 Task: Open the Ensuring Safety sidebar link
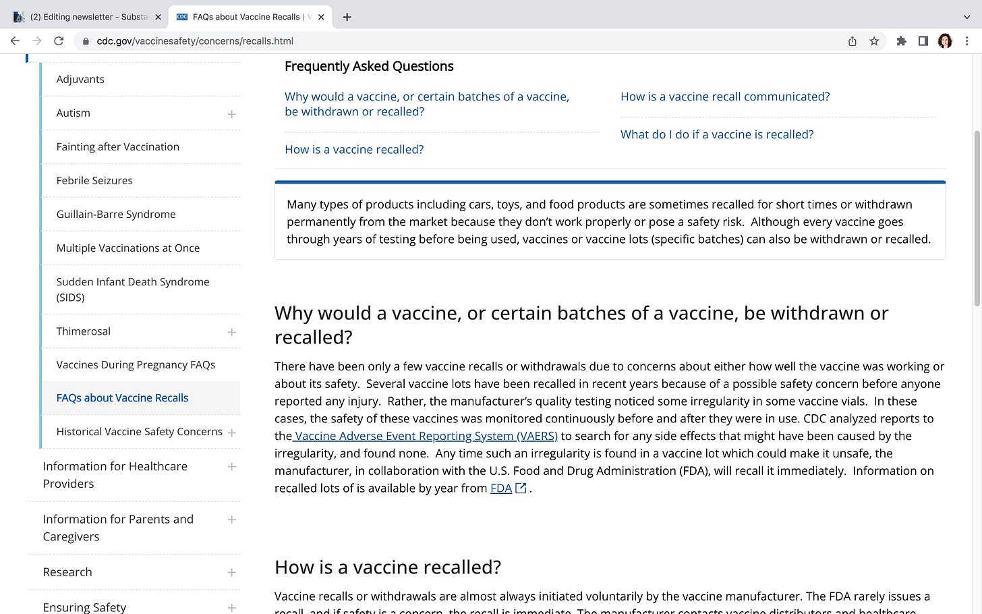[x=84, y=607]
